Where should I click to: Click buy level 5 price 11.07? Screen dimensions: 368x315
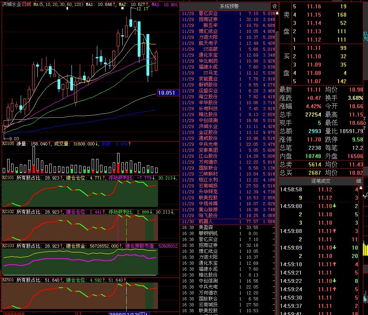click(314, 81)
